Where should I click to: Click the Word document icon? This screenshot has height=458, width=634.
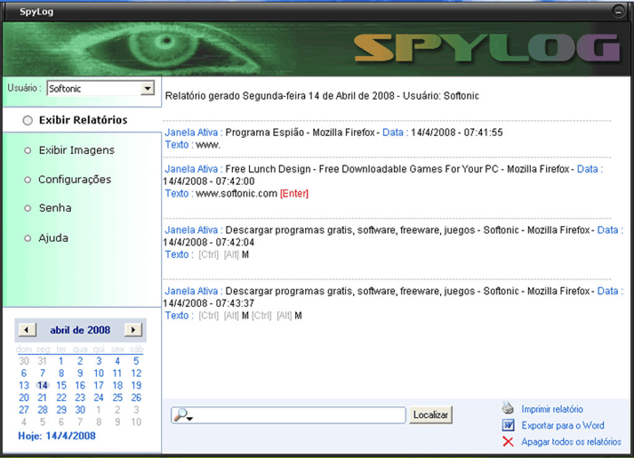(x=508, y=425)
